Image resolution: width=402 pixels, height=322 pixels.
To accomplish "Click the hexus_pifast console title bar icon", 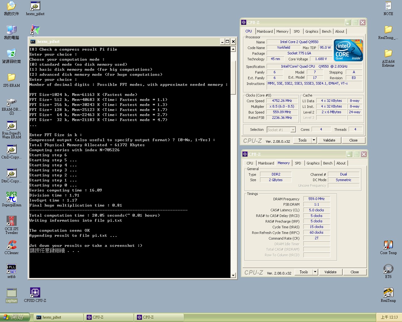I will (x=33, y=42).
